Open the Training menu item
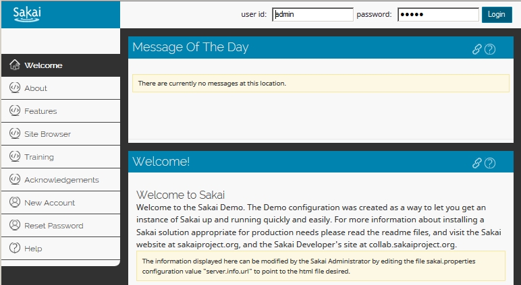This screenshot has height=285, width=521. (x=39, y=157)
